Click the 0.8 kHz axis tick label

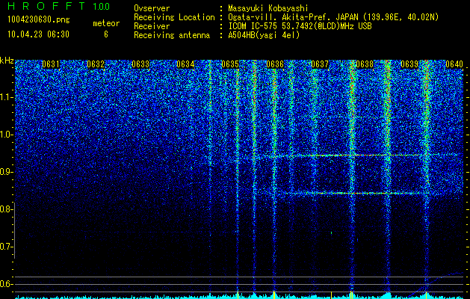(6, 209)
